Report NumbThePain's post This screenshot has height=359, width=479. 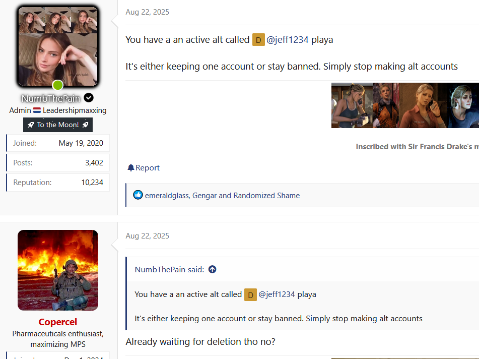coord(144,167)
